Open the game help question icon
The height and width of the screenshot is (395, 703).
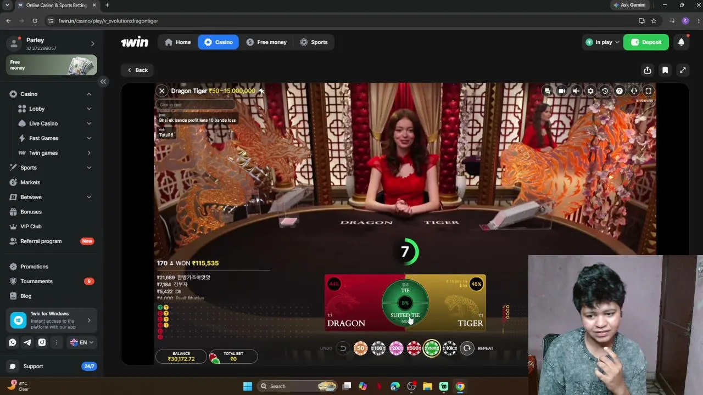[620, 91]
